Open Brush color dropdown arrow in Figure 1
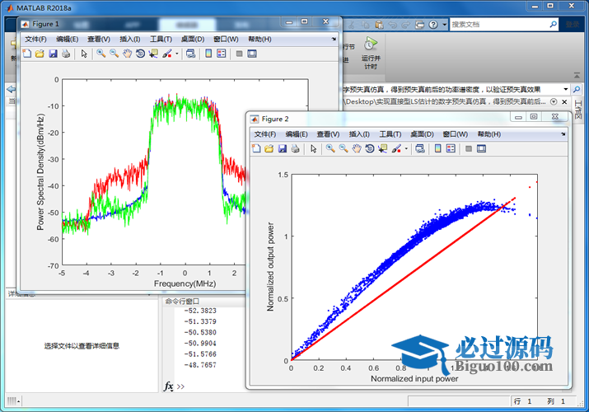This screenshot has width=589, height=412. (177, 54)
